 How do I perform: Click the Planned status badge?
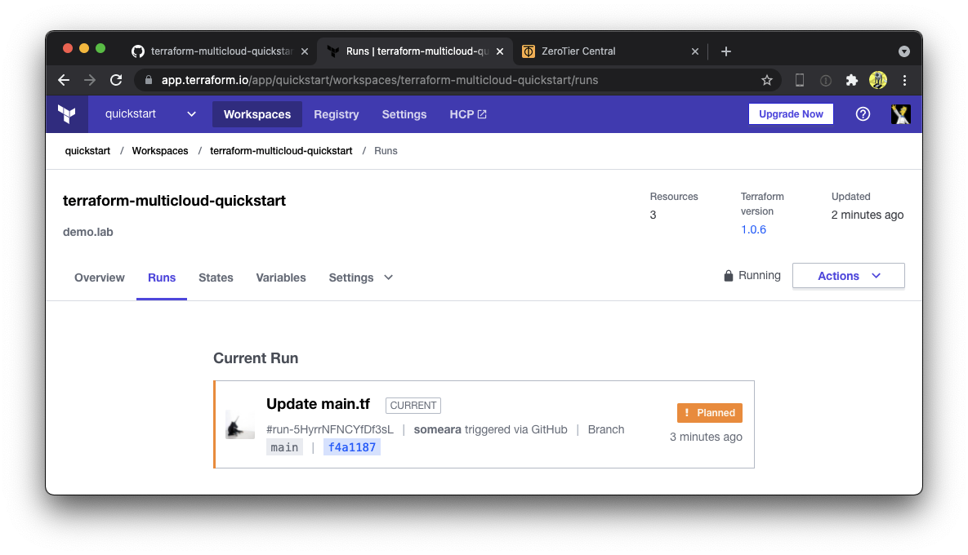709,412
